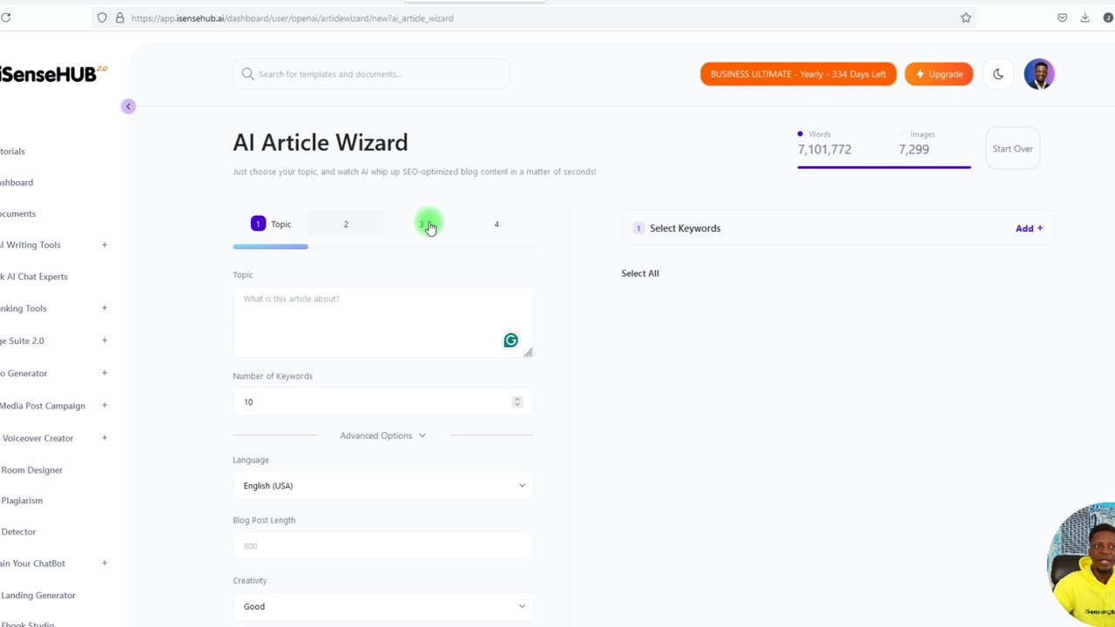The width and height of the screenshot is (1115, 627).
Task: Open Documents in the sidebar
Action: (x=17, y=214)
